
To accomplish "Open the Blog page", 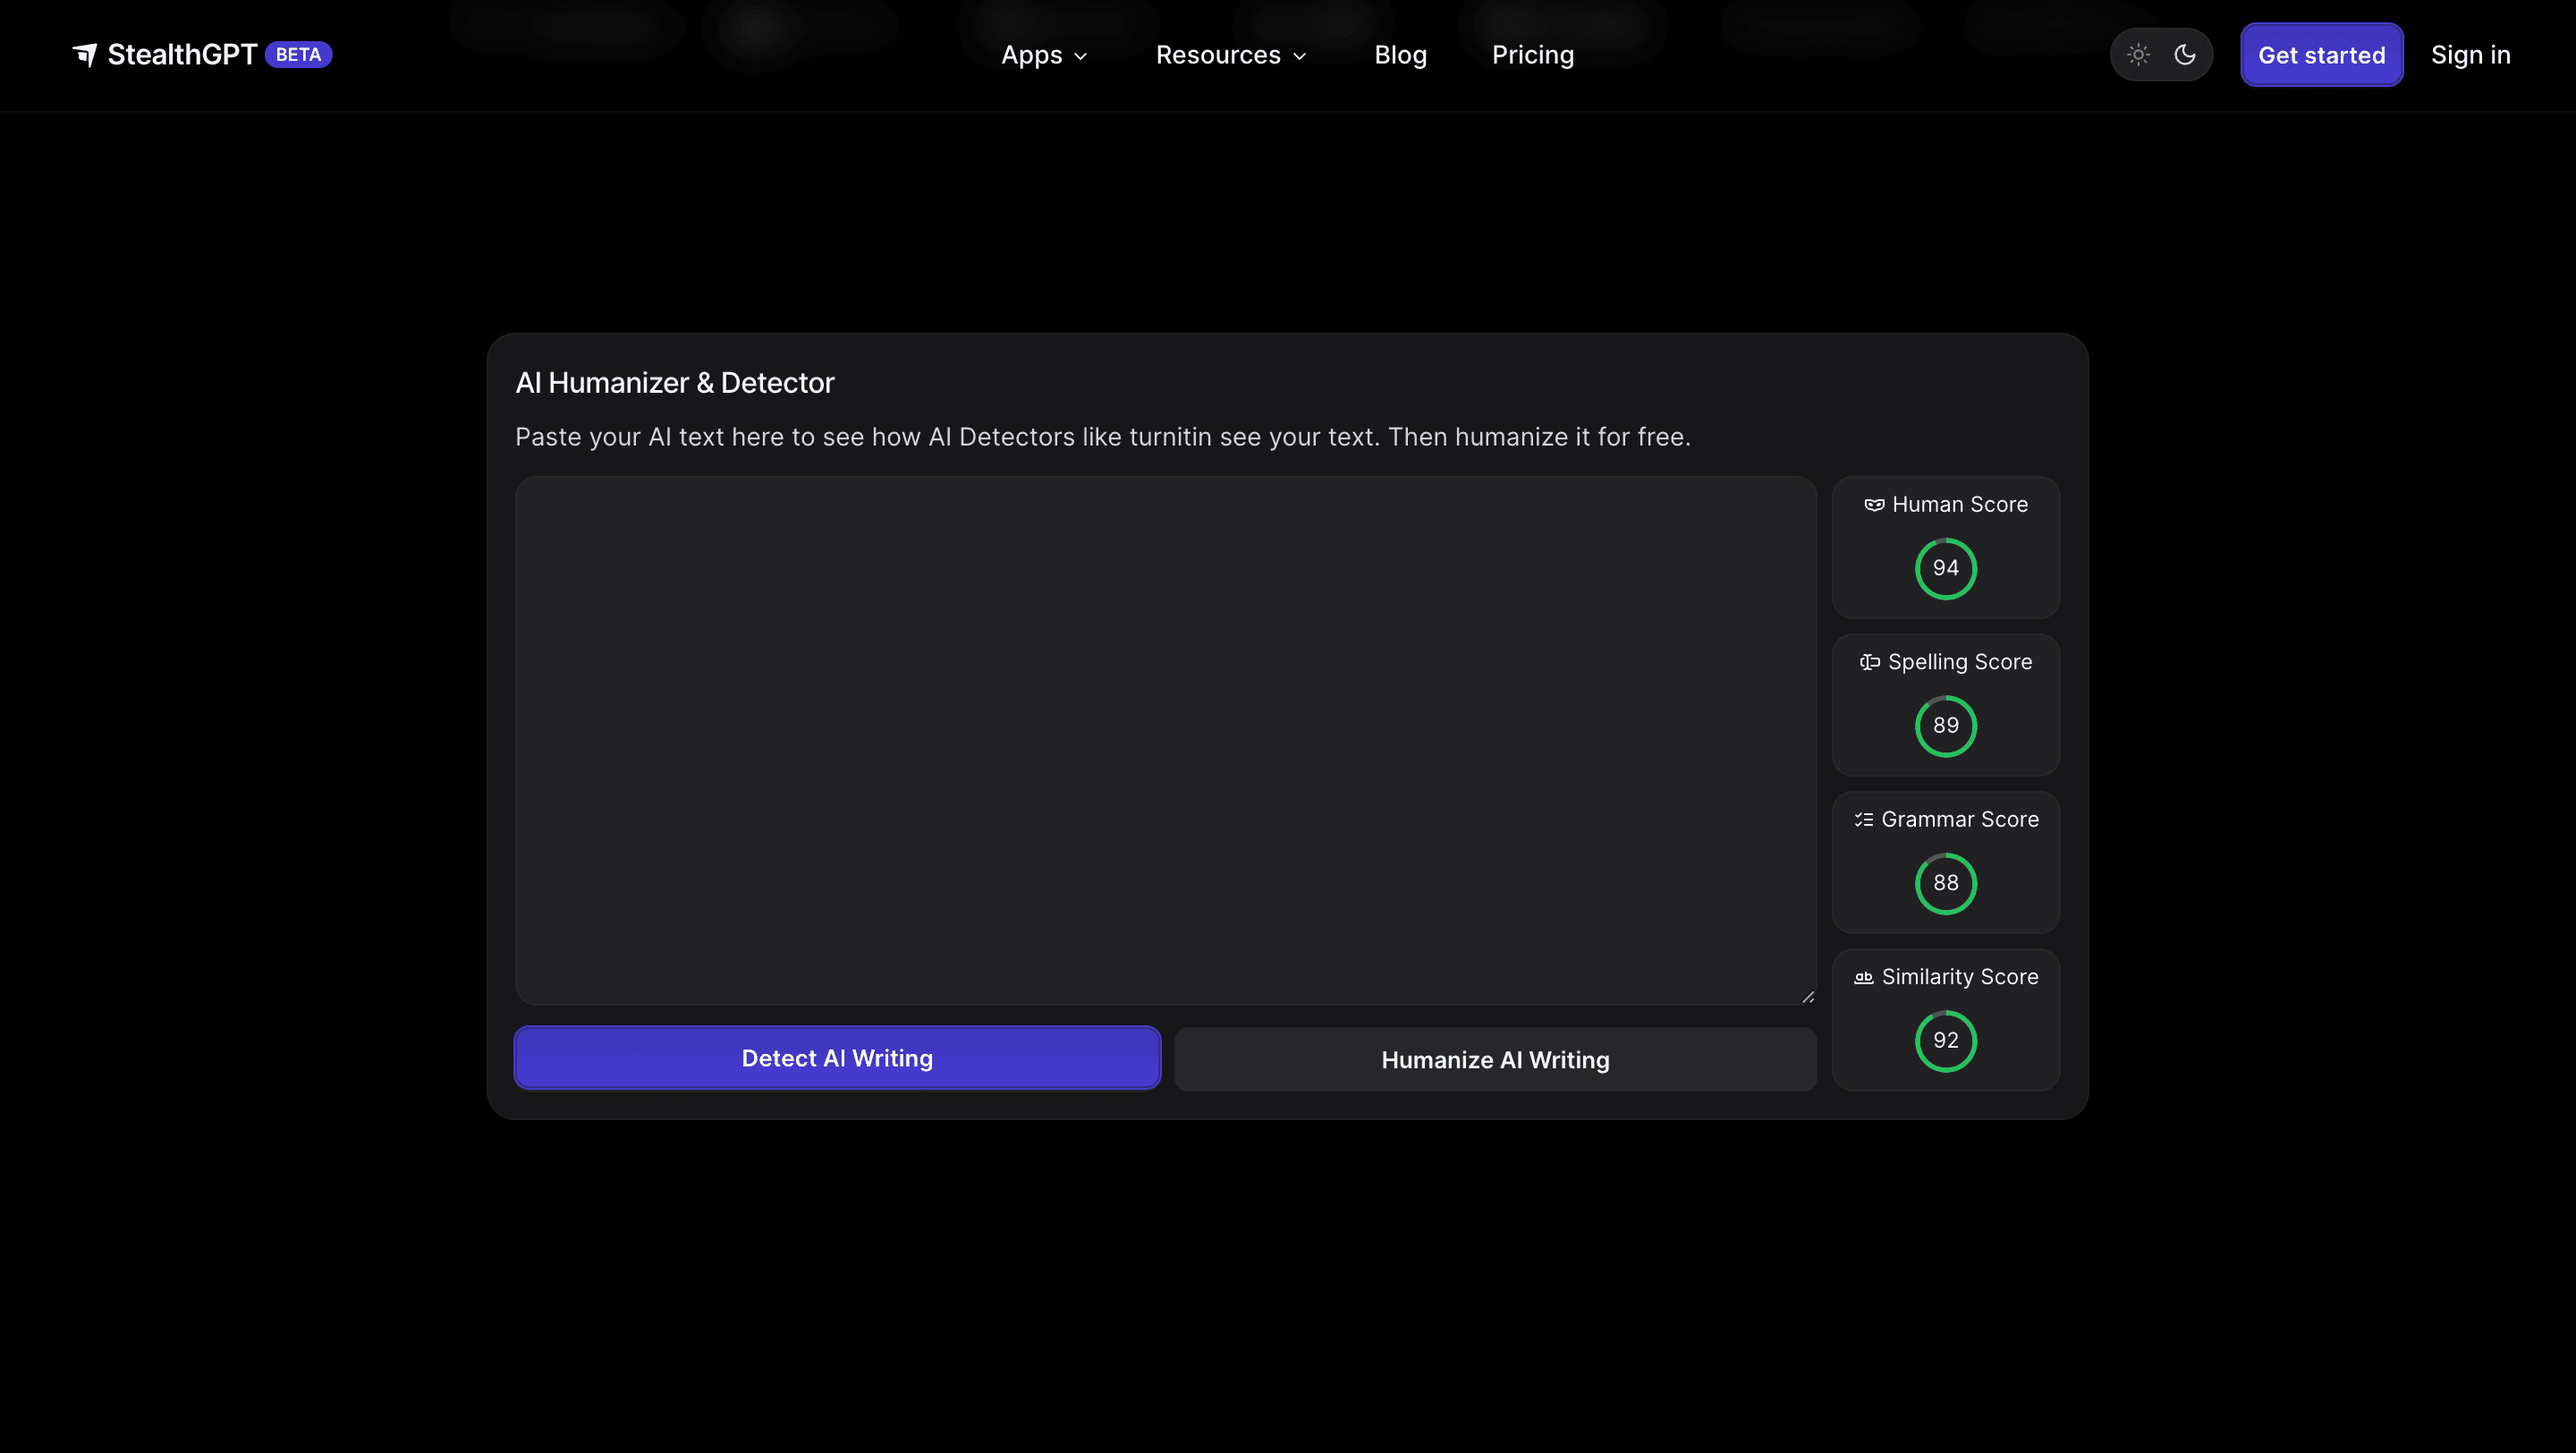I will coord(1400,55).
